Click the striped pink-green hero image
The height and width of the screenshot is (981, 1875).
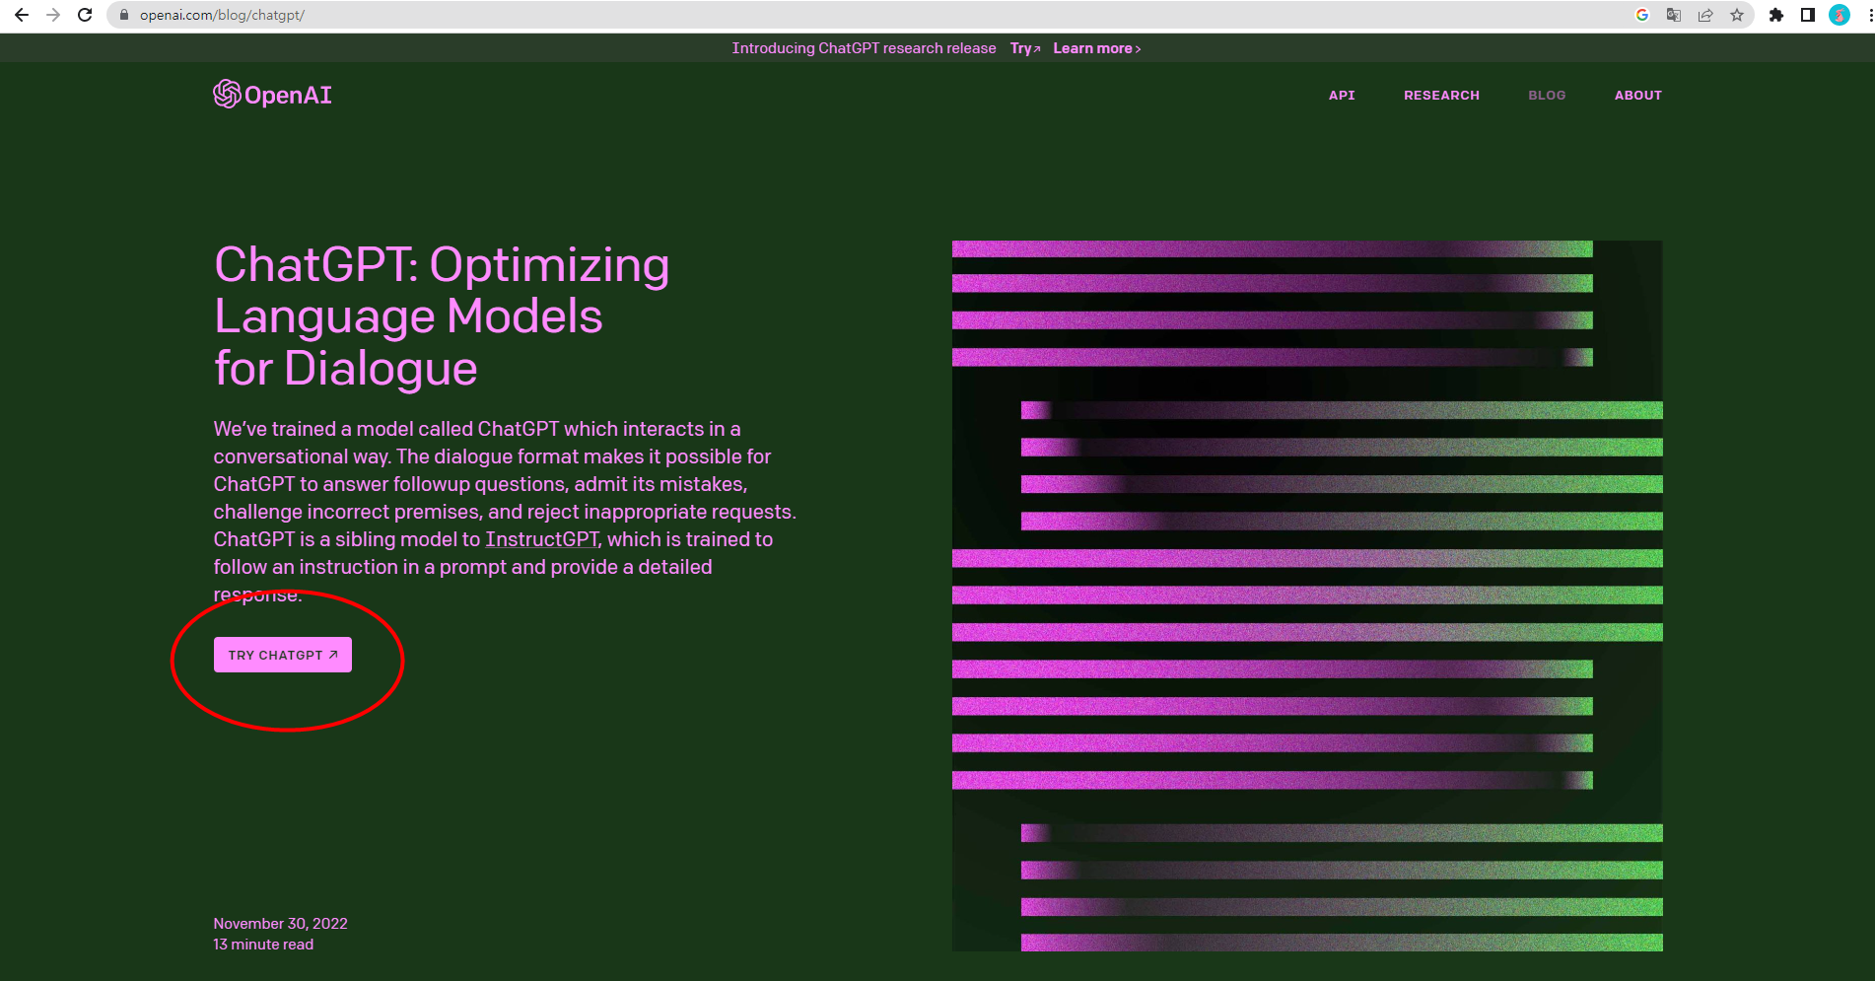coord(1307,596)
